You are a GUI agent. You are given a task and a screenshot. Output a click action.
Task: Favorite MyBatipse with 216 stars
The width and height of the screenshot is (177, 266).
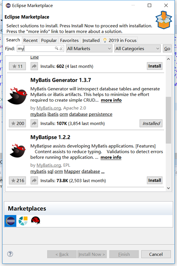tap(18, 180)
